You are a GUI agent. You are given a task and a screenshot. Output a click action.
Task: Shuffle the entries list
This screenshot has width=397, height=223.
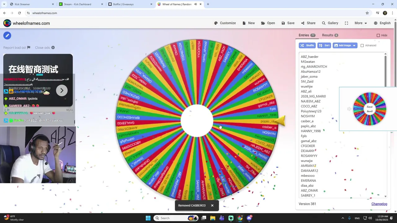(307, 46)
